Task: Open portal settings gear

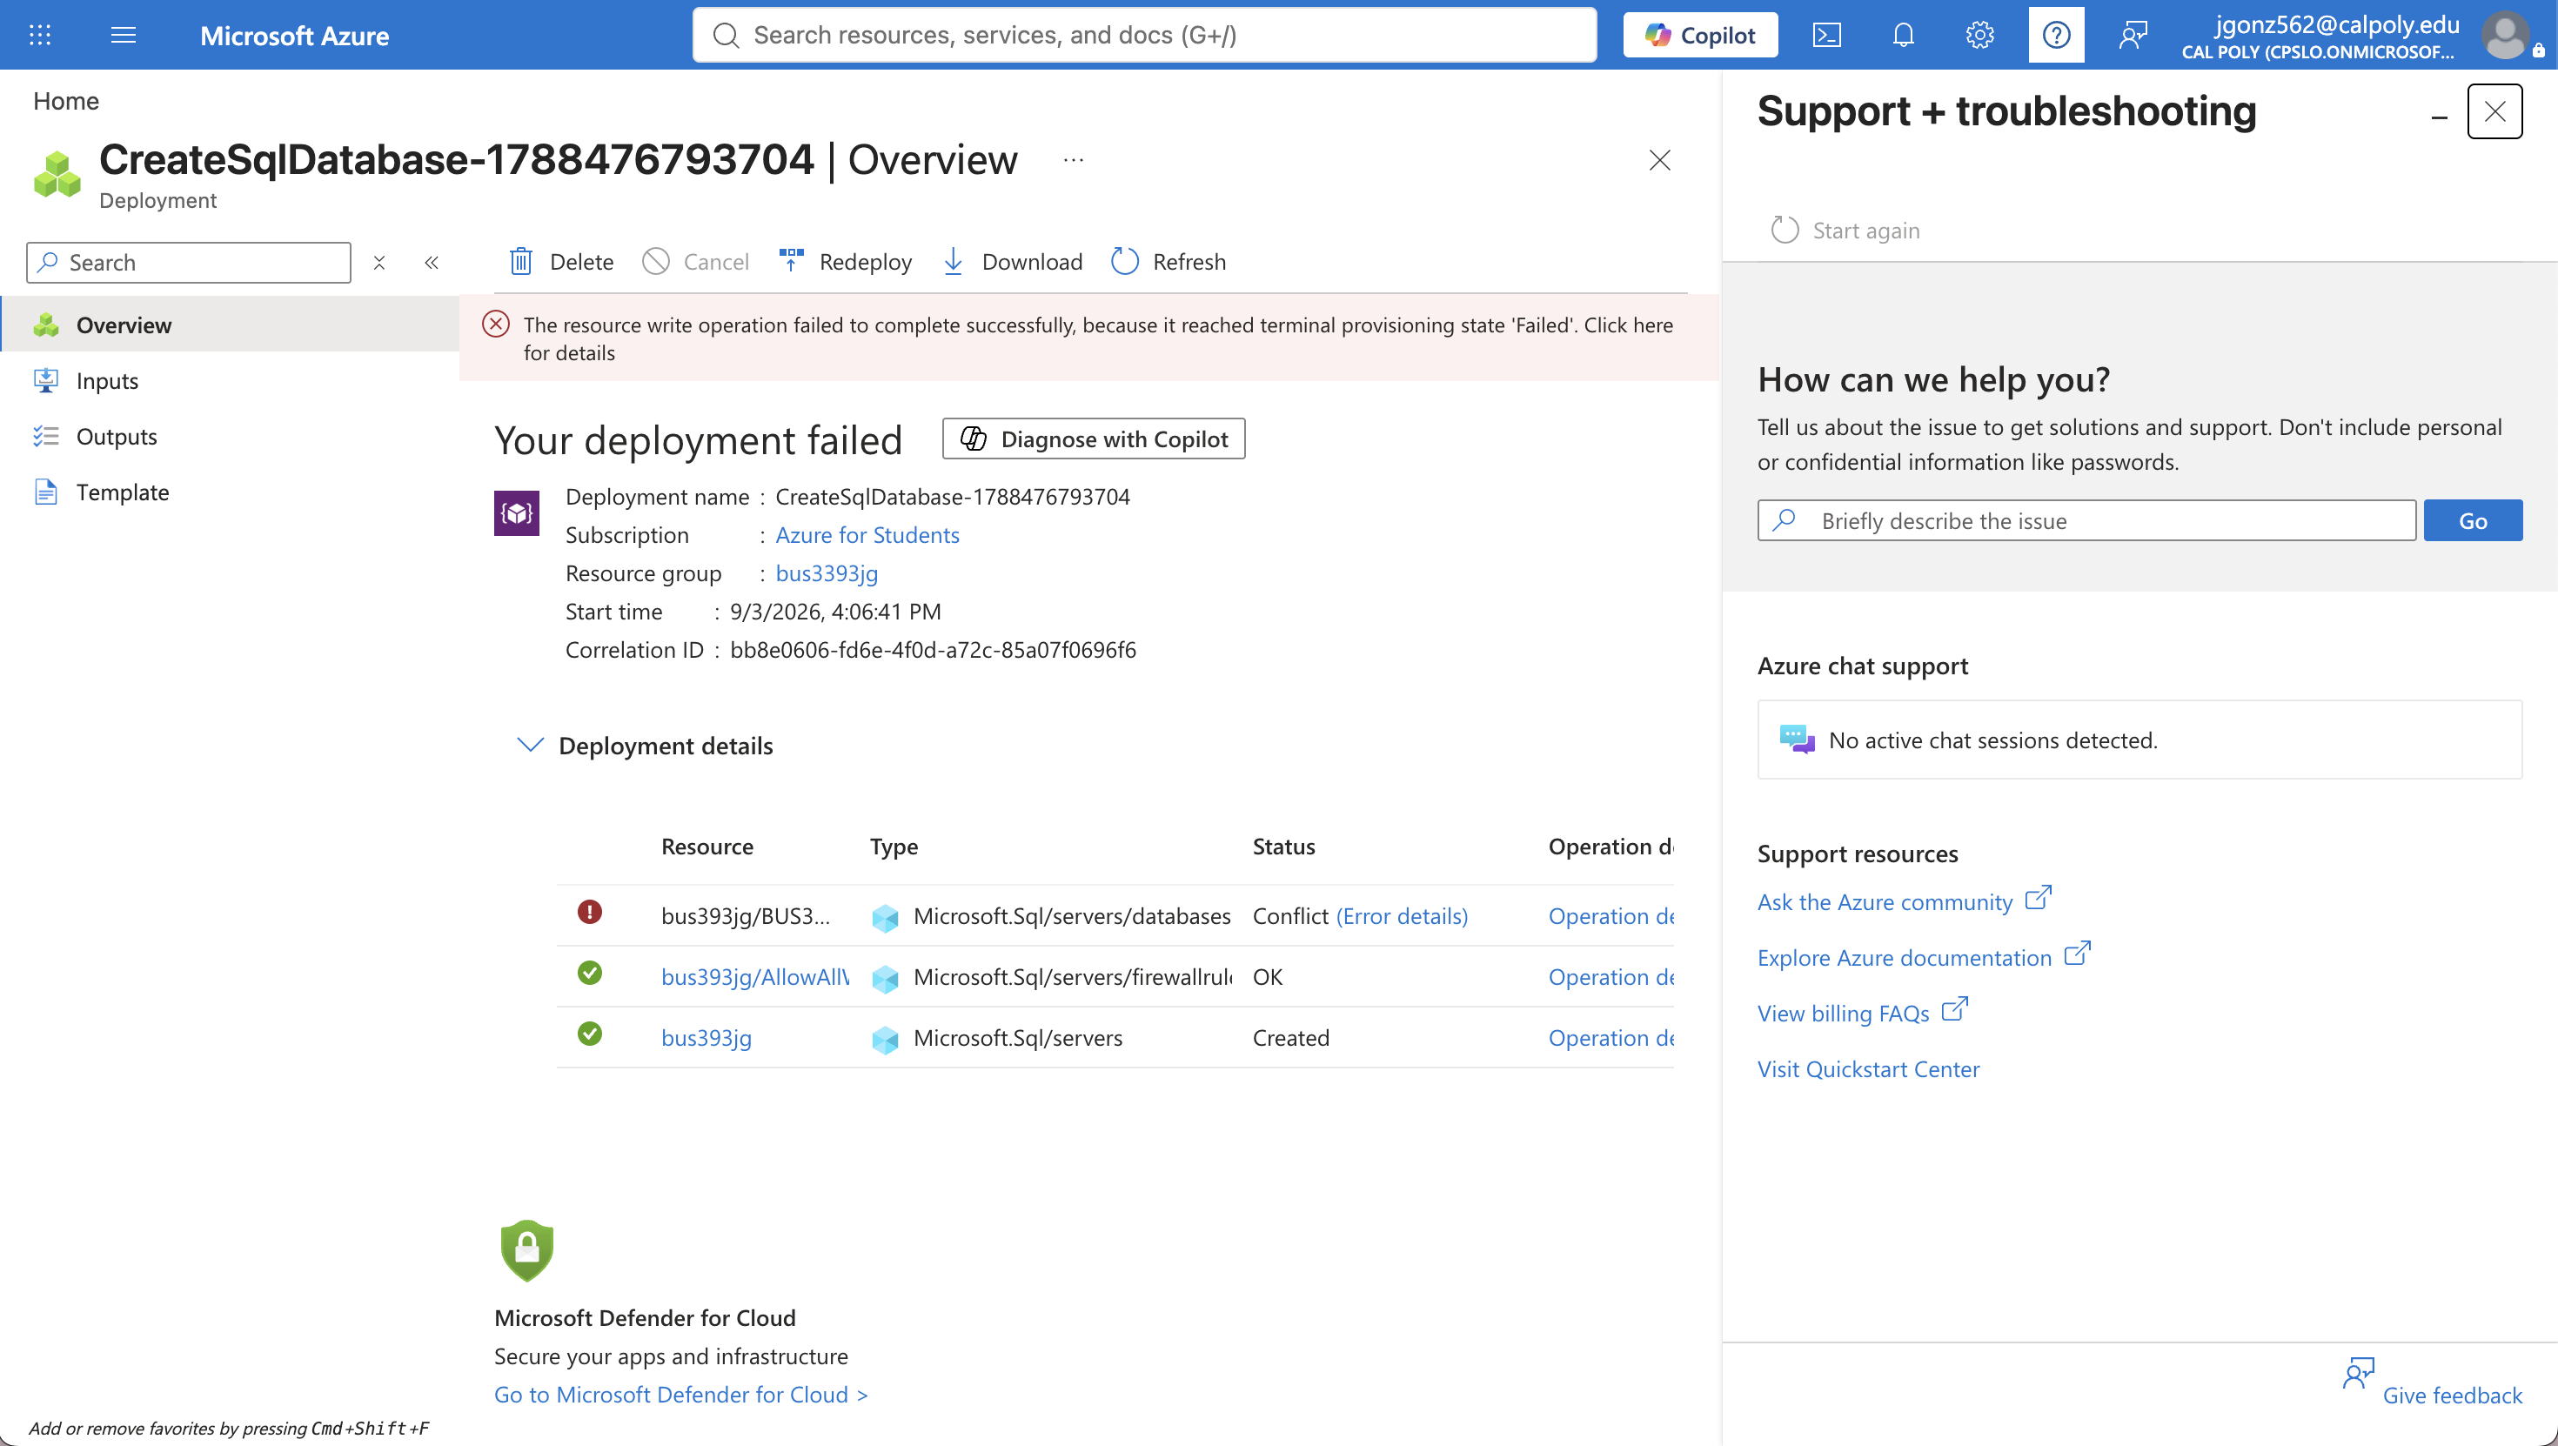Action: click(x=1979, y=36)
